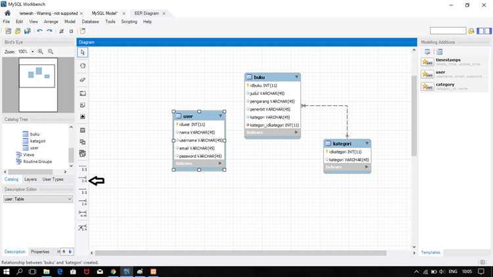Viewport: 493px width, 277px height.
Task: Expand Indexes section of buku table
Action: [296, 132]
